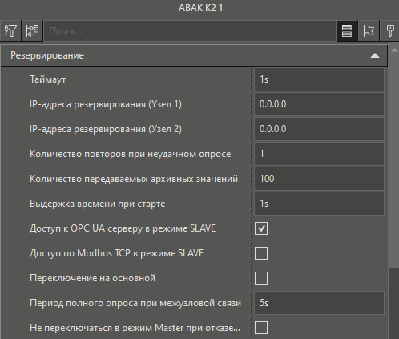Click the key icon in the toolbar
The image size is (399, 339).
389,30
